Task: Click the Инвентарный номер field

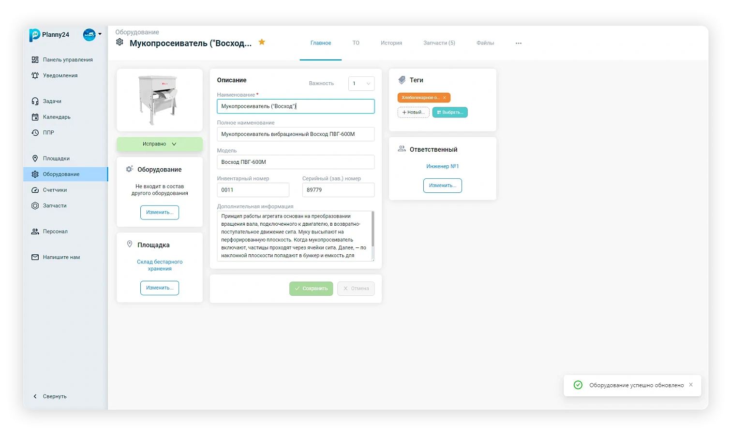Action: coord(253,190)
